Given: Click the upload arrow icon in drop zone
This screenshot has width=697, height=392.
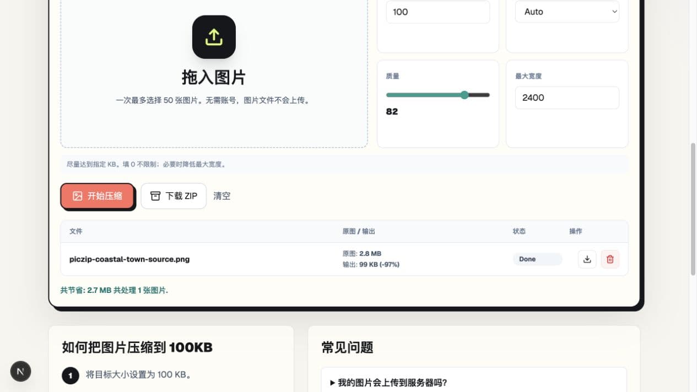Looking at the screenshot, I should (x=214, y=37).
